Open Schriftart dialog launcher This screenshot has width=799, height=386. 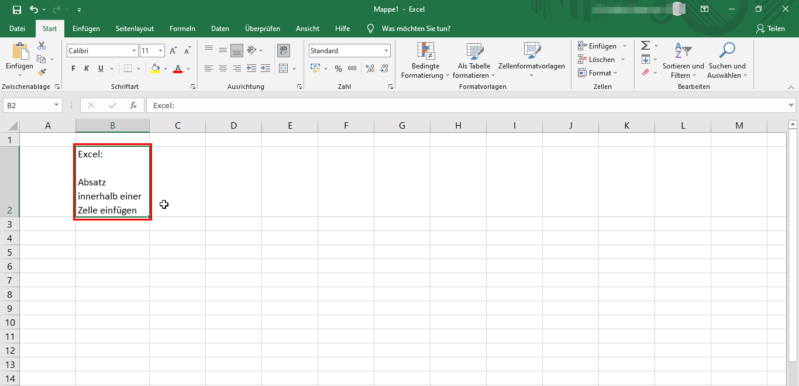point(193,87)
